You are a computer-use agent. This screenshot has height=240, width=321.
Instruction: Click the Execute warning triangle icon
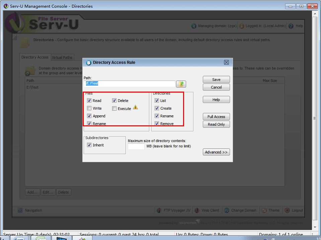135,107
